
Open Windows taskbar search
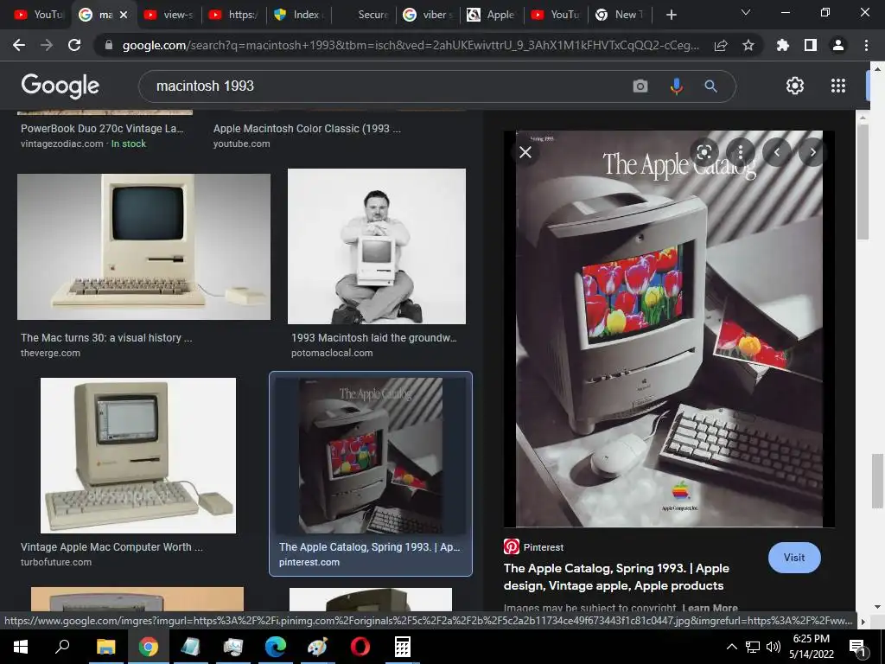(62, 647)
